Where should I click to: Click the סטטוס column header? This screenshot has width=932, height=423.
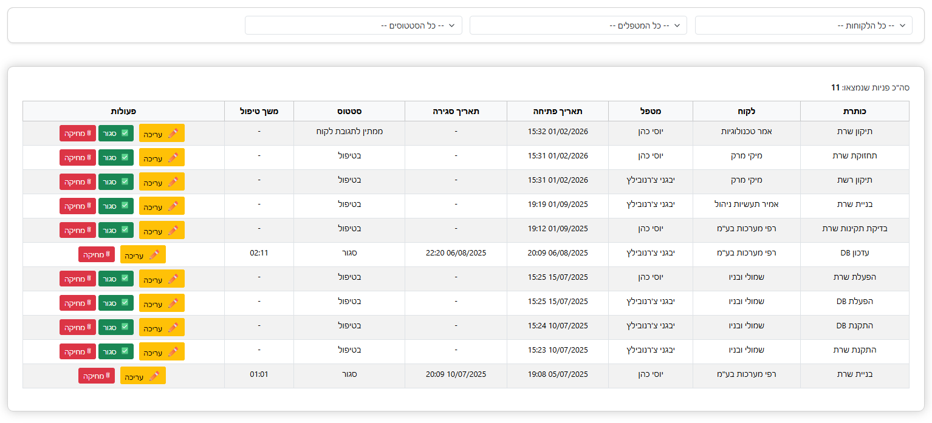coord(349,112)
